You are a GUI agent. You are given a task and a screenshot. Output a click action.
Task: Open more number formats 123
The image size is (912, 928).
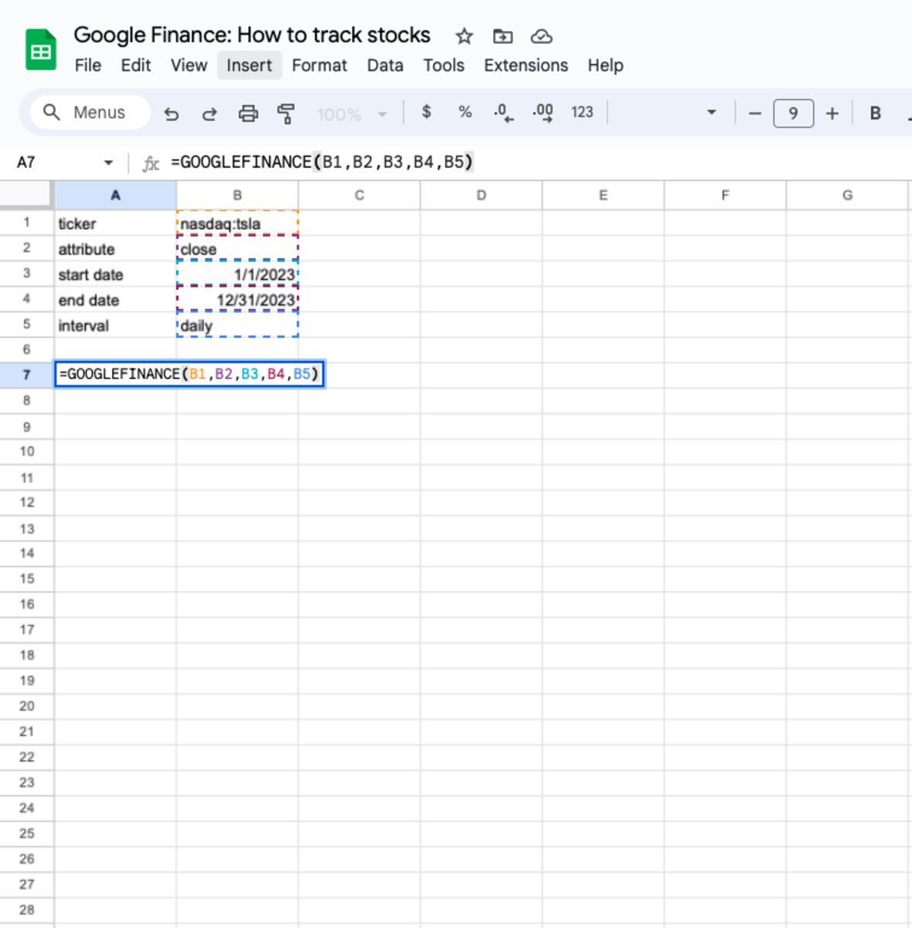(x=582, y=112)
